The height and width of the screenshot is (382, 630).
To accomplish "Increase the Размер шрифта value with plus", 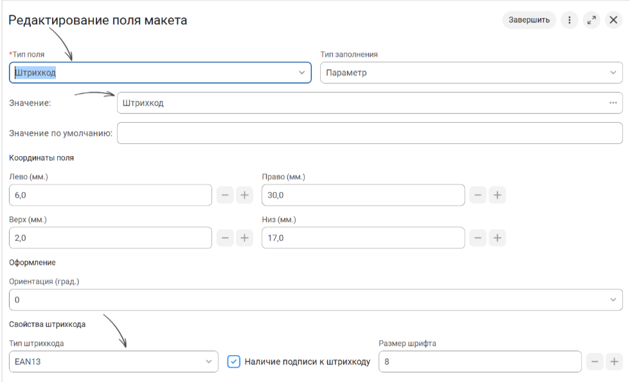I will [615, 361].
